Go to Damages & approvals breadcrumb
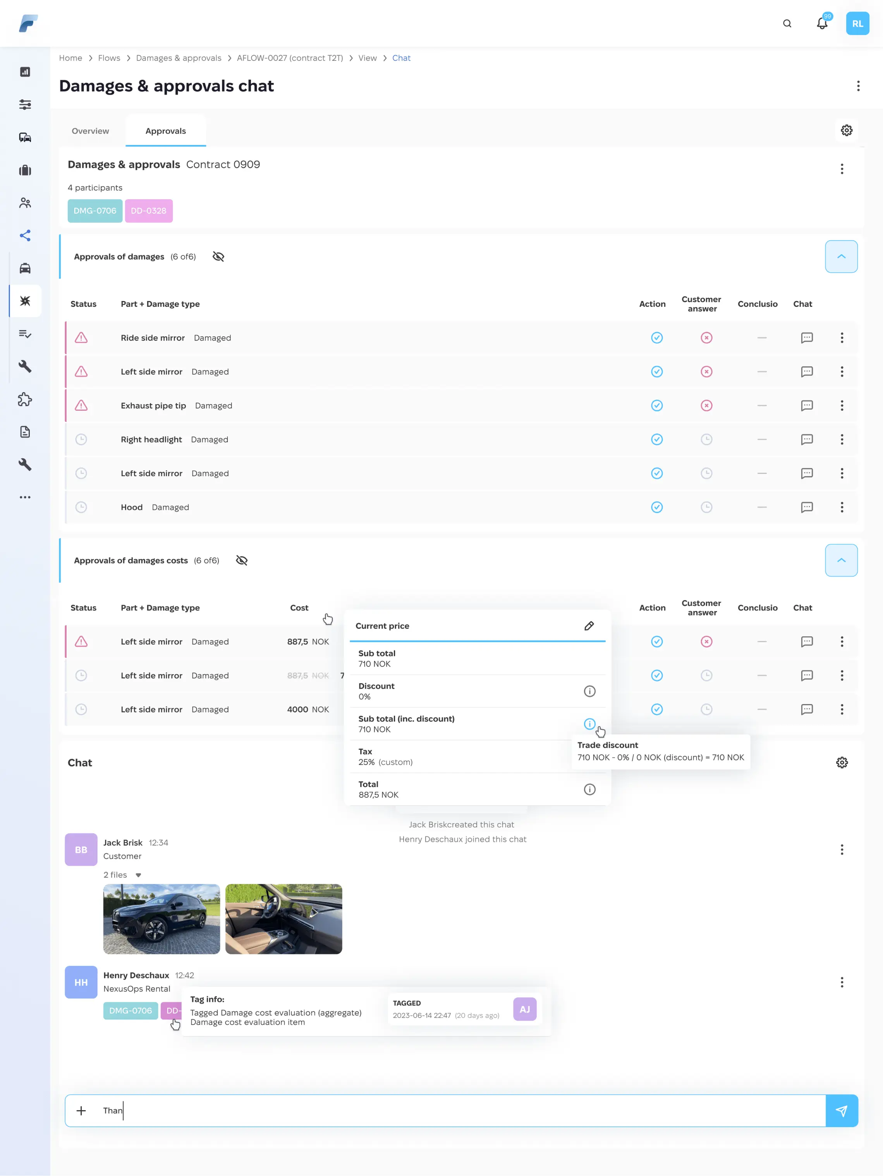 tap(179, 58)
